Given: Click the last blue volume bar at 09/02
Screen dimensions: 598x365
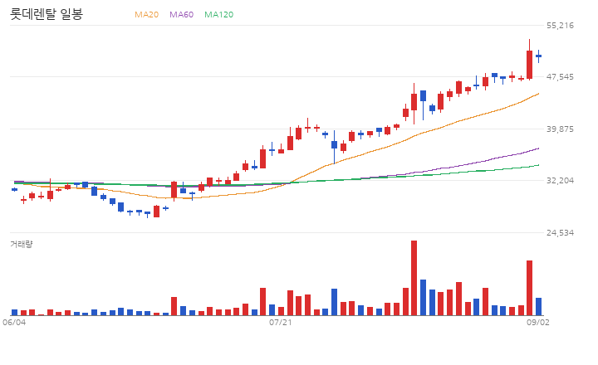Looking at the screenshot, I should 538,307.
